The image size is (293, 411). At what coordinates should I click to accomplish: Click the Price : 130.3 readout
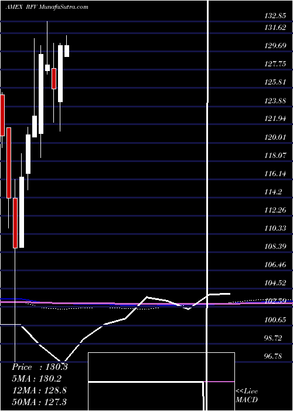coord(40,367)
